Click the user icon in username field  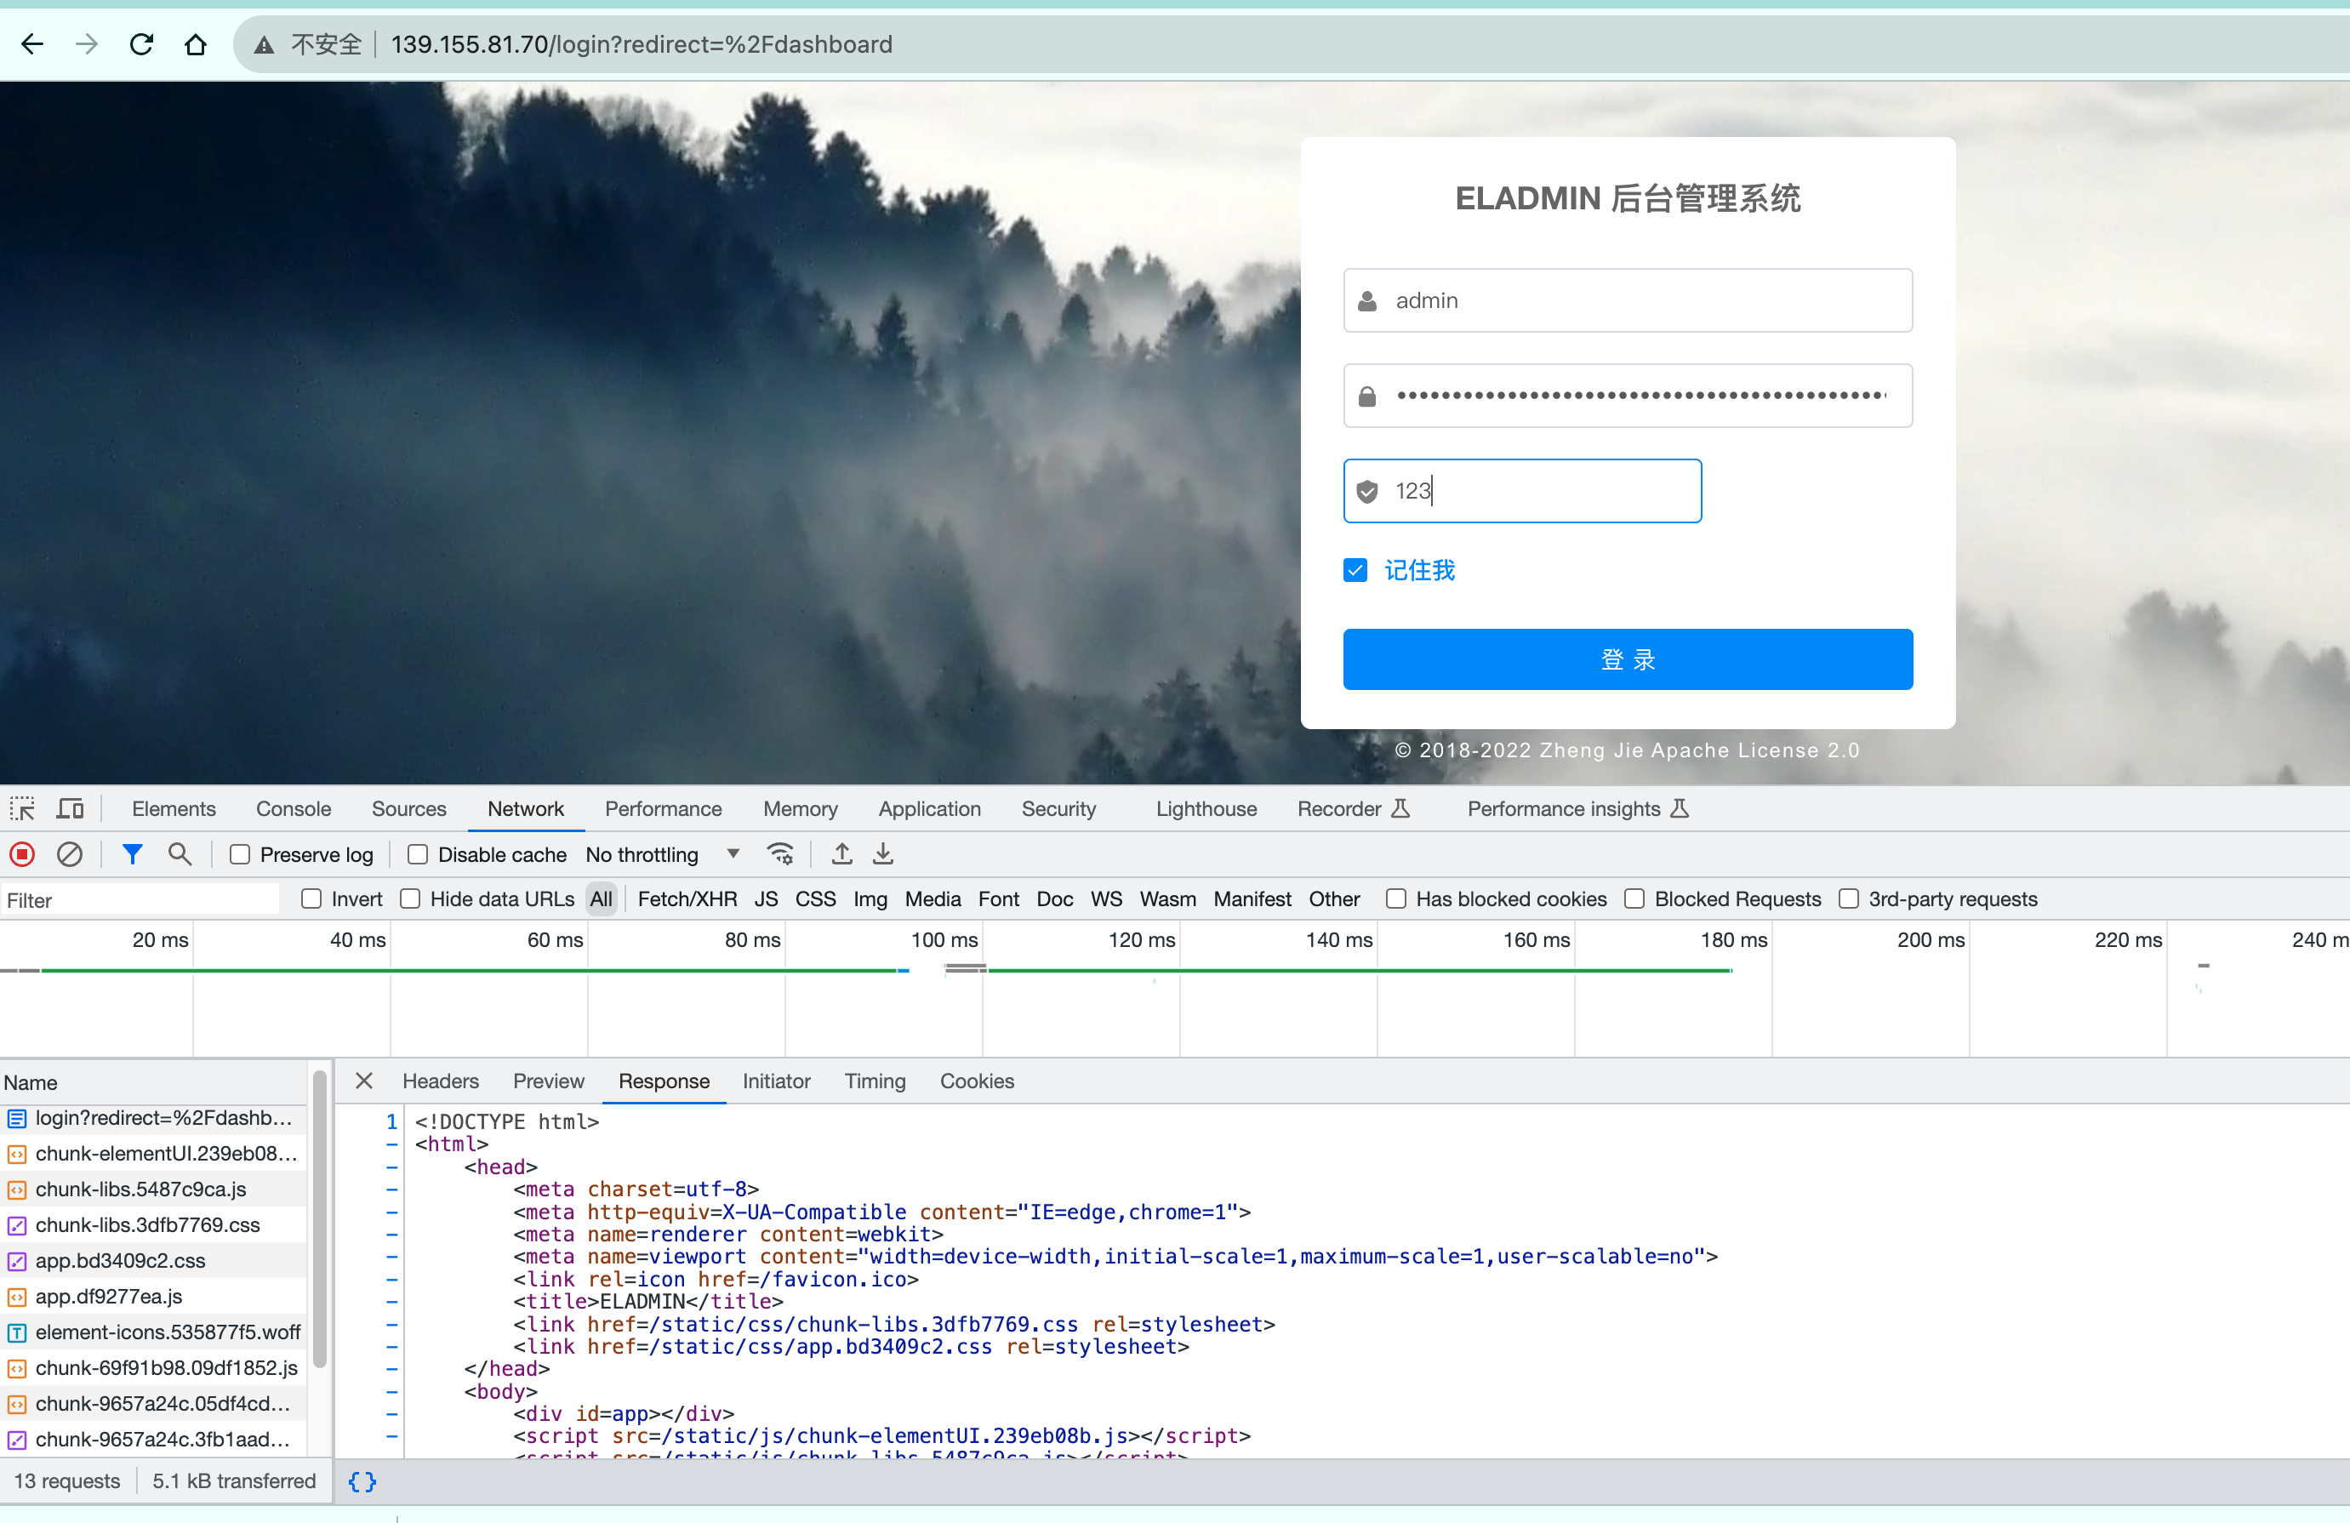tap(1367, 300)
